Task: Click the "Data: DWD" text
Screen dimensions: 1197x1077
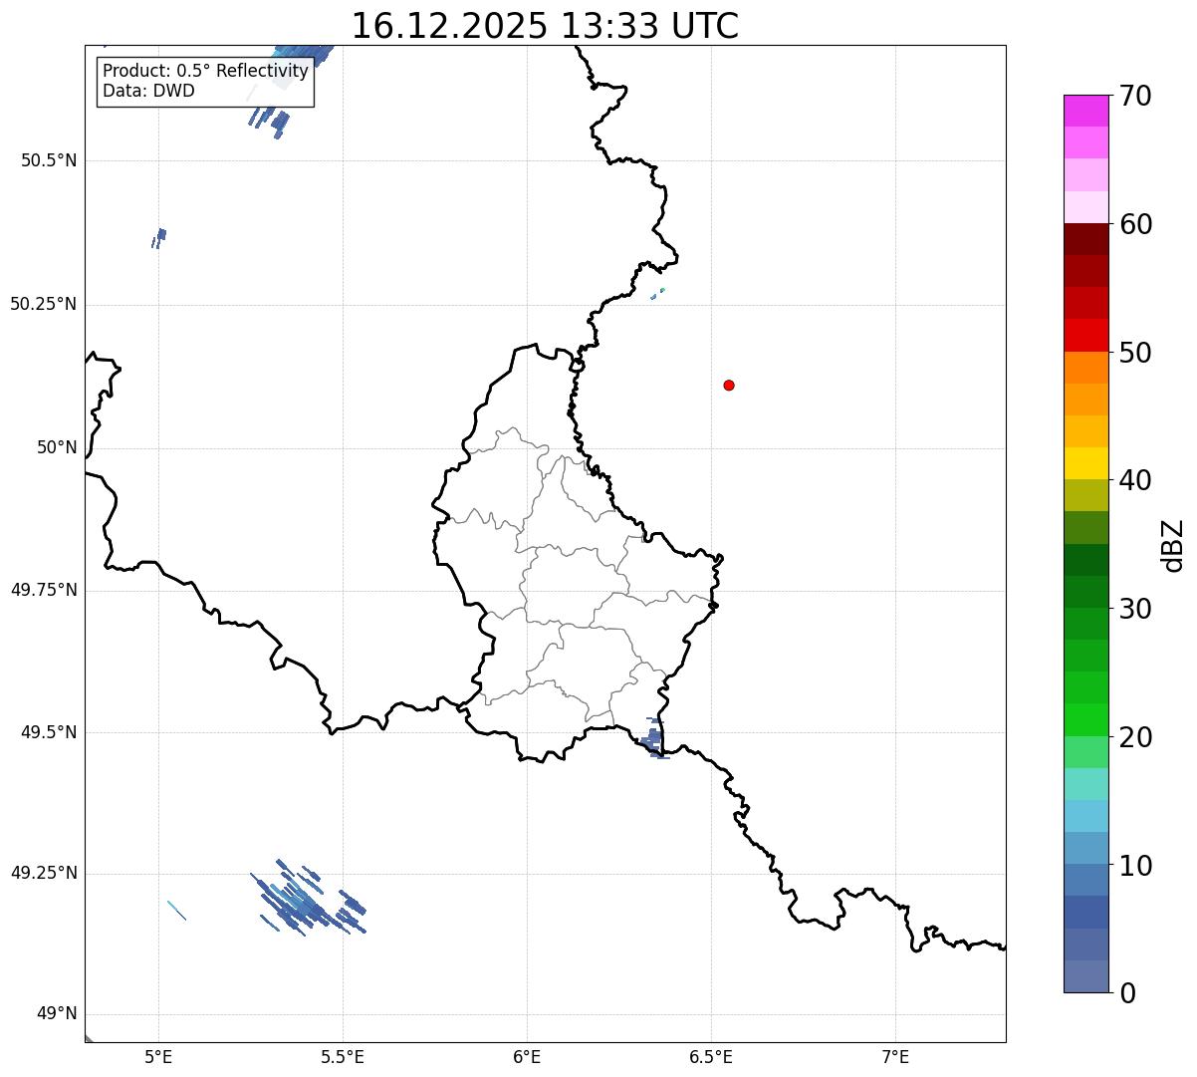Action: [148, 91]
